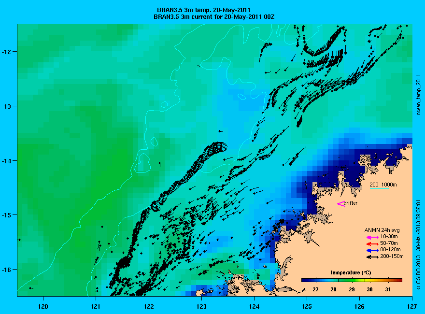Click the colorbar value 28
Screen dimensions: 425x314
[333, 289]
